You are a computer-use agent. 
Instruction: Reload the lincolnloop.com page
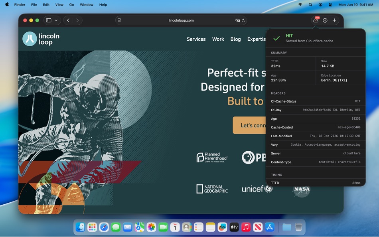click(243, 20)
